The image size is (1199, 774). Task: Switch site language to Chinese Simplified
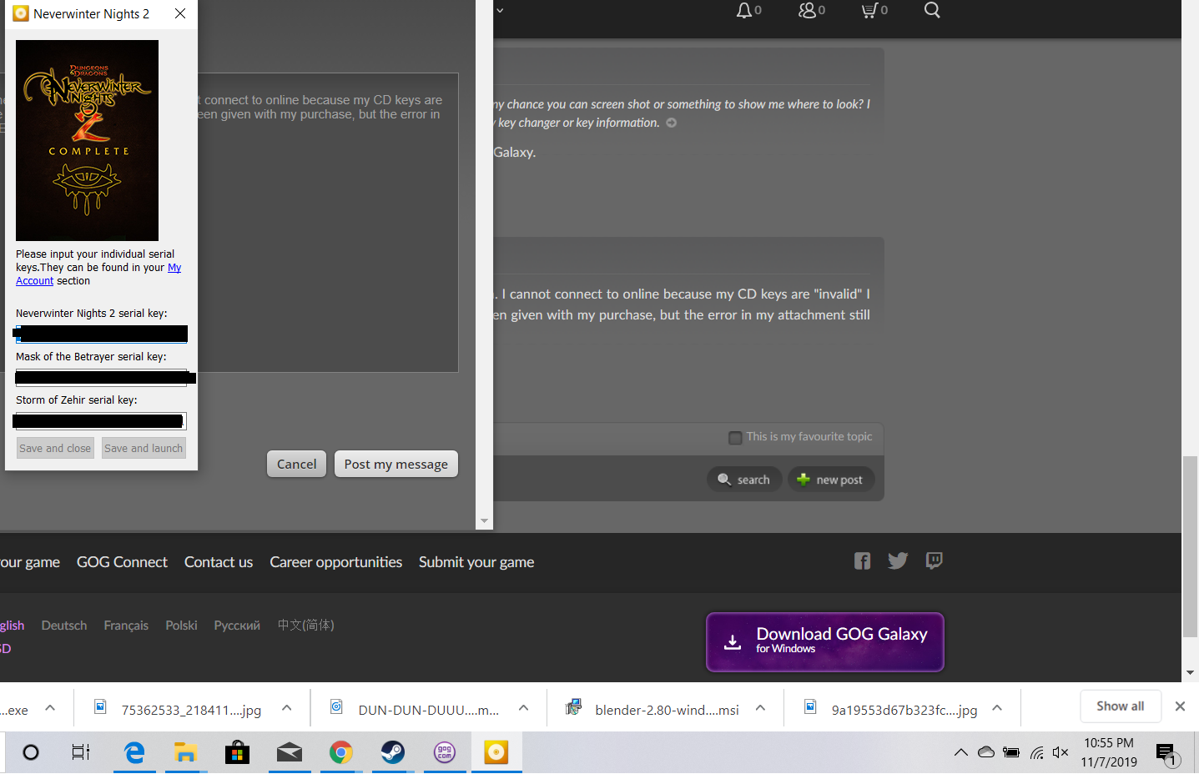pyautogui.click(x=305, y=626)
